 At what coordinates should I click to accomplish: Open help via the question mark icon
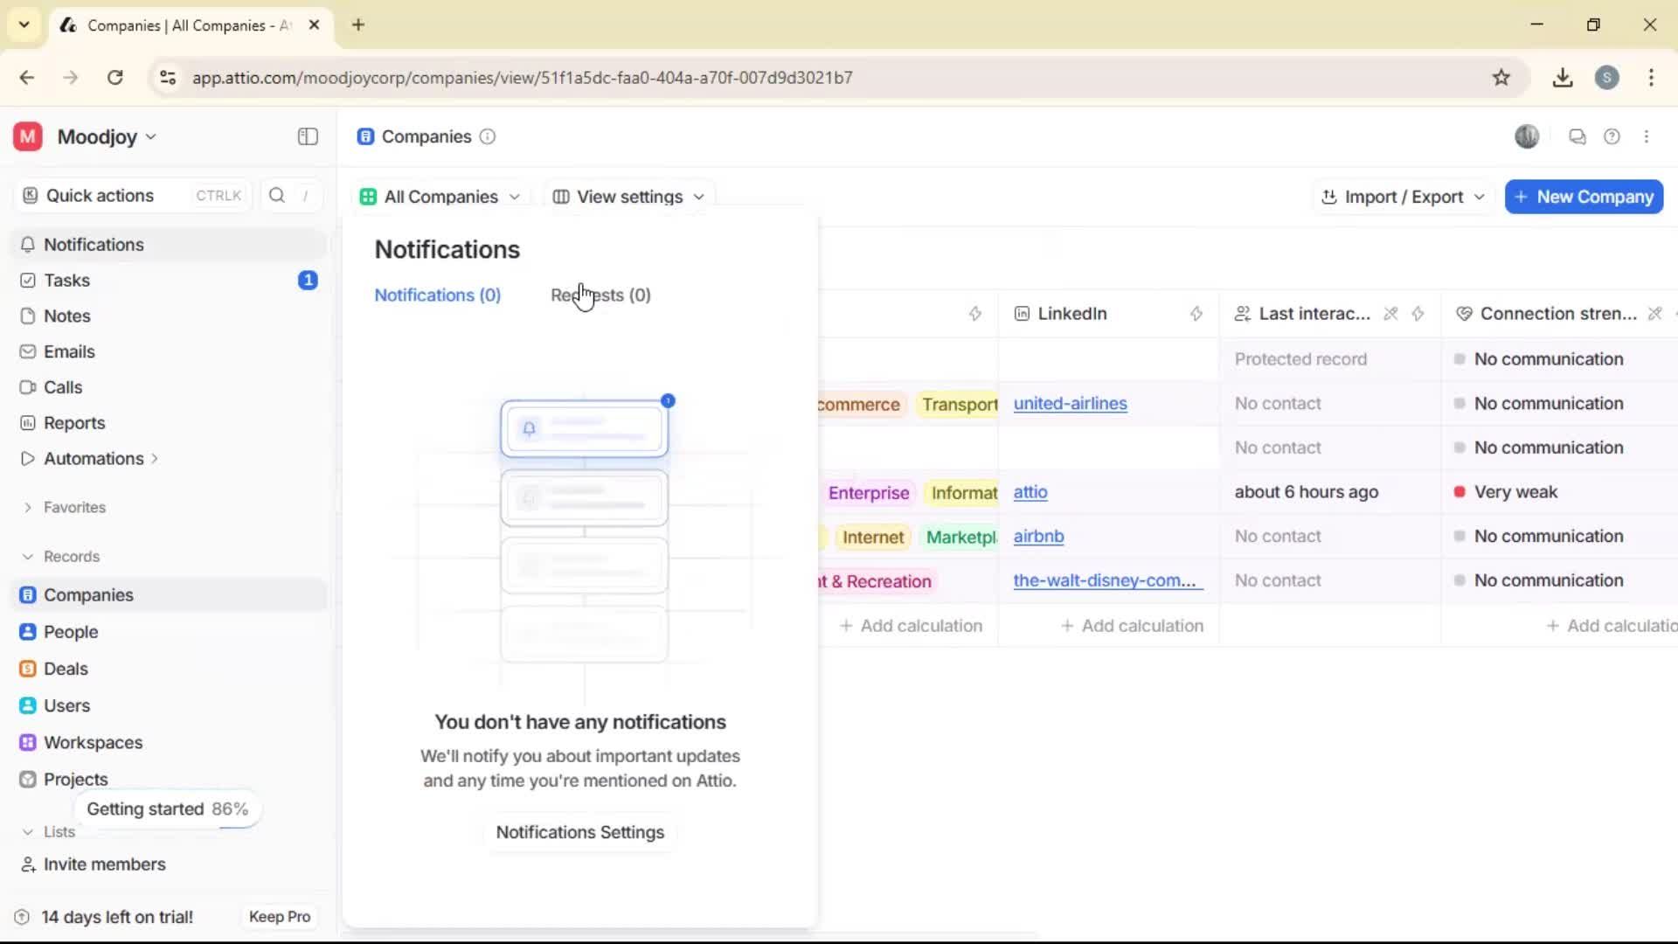pos(1612,136)
